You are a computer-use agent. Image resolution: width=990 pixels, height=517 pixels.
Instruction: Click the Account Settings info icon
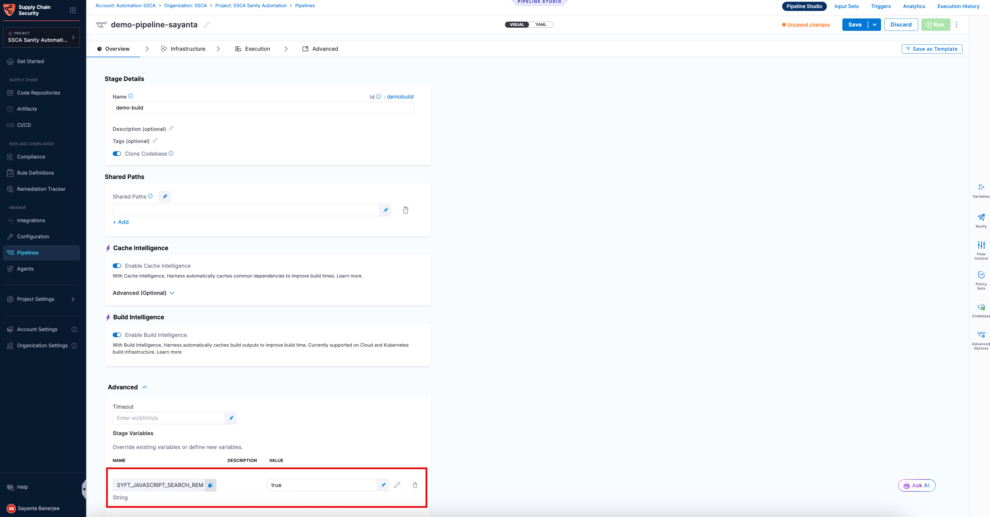74,329
